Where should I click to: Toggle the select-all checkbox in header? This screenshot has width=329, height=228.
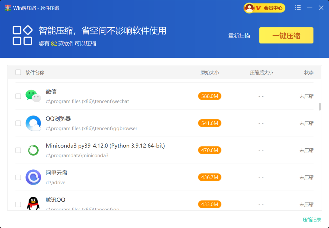pos(18,72)
